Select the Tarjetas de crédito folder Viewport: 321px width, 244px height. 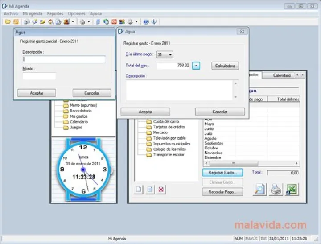(x=169, y=127)
